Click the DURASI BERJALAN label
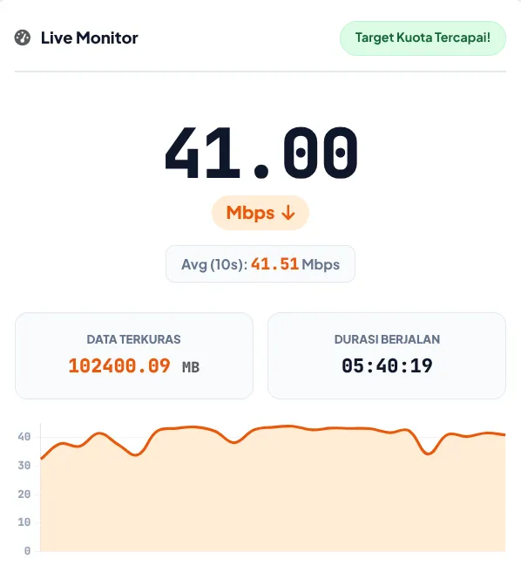The width and height of the screenshot is (521, 566). pos(387,339)
